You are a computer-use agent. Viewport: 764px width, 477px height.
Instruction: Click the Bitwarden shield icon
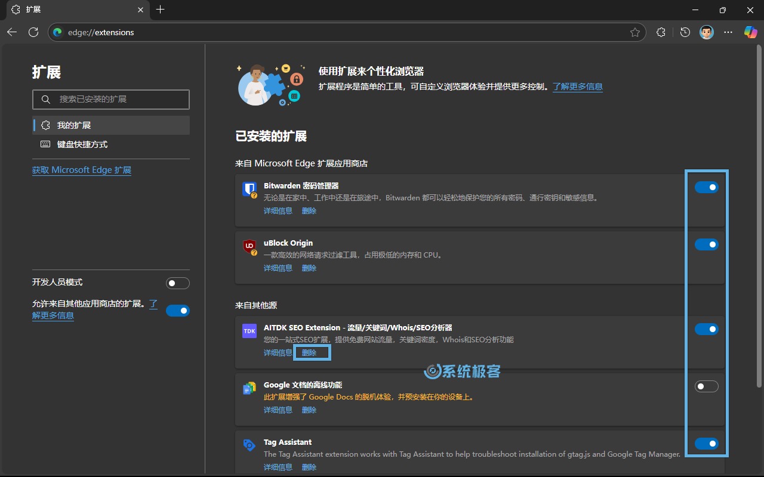[x=249, y=190]
